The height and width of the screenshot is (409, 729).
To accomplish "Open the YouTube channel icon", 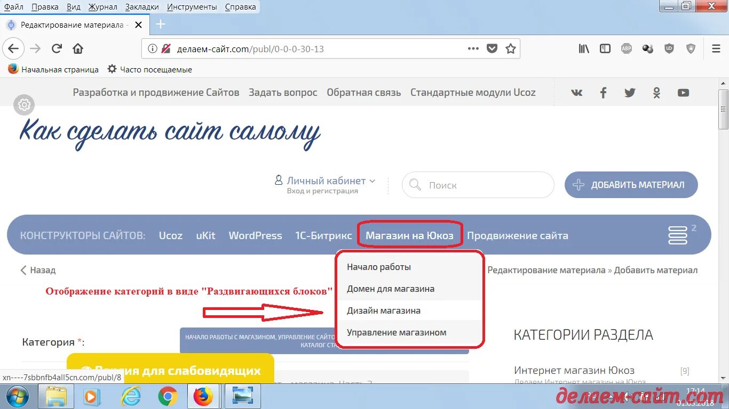I will point(683,93).
